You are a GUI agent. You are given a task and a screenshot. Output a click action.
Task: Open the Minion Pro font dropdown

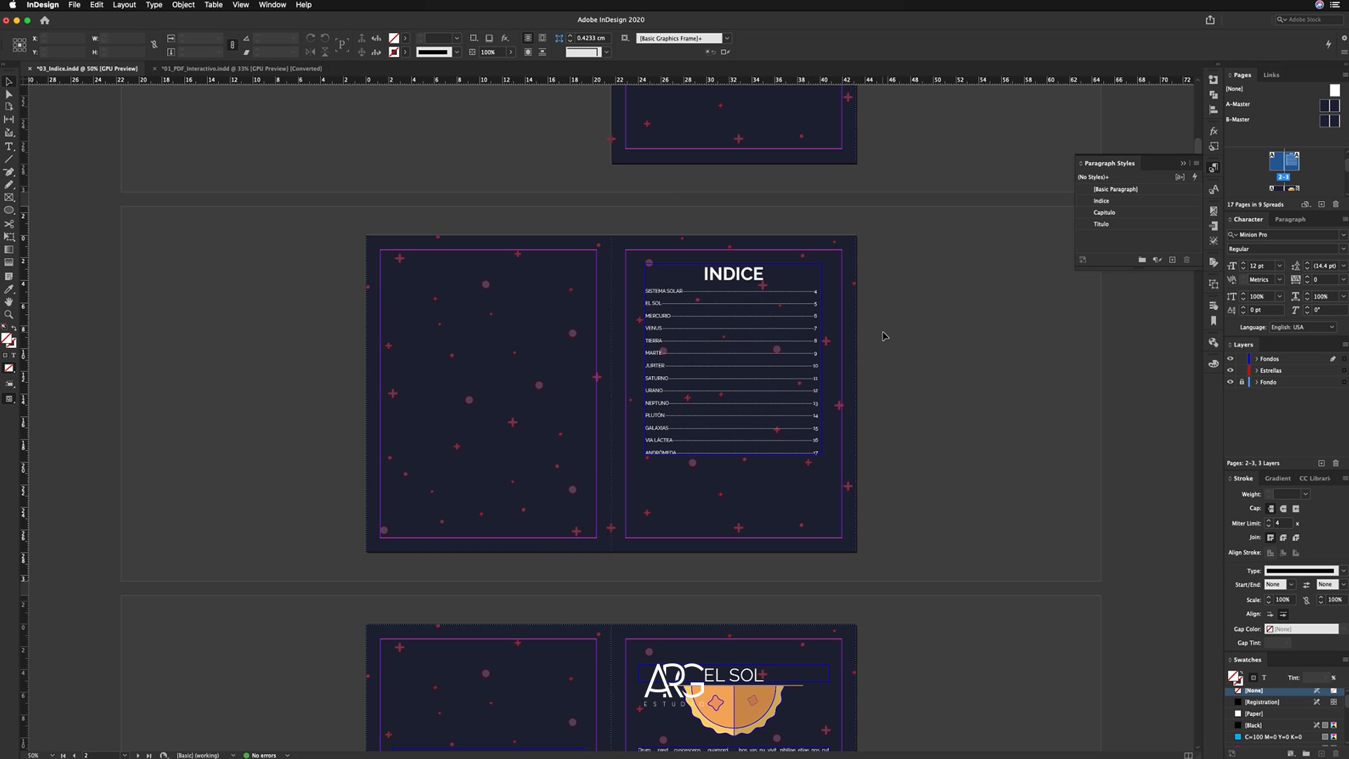point(1343,235)
